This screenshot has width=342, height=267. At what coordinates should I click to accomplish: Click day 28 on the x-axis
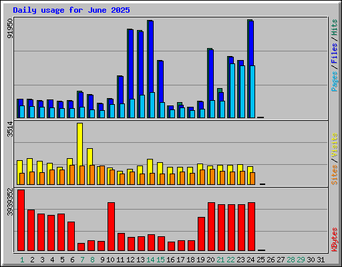pos(291,260)
